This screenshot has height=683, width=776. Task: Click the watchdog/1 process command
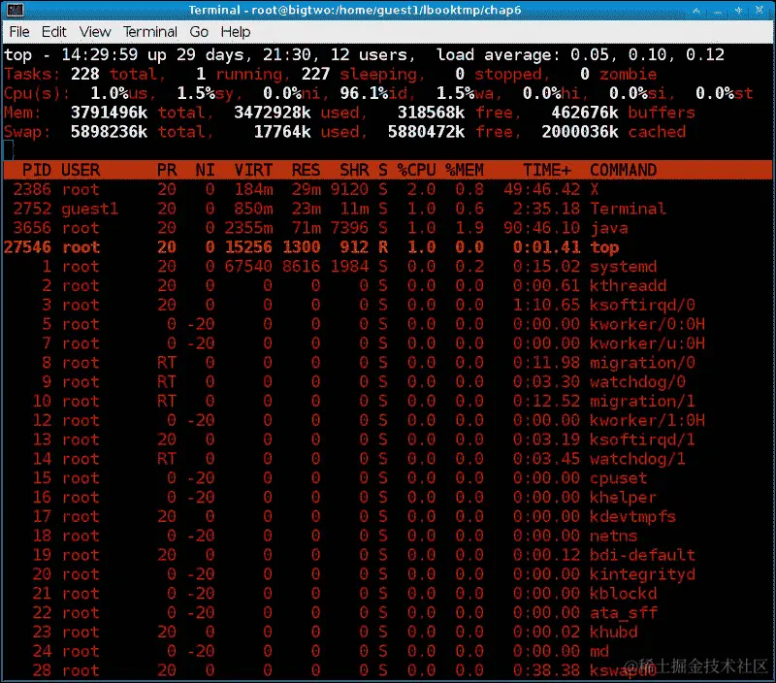[x=637, y=459]
